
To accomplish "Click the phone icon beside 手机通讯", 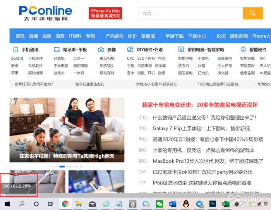I will 15,50.
